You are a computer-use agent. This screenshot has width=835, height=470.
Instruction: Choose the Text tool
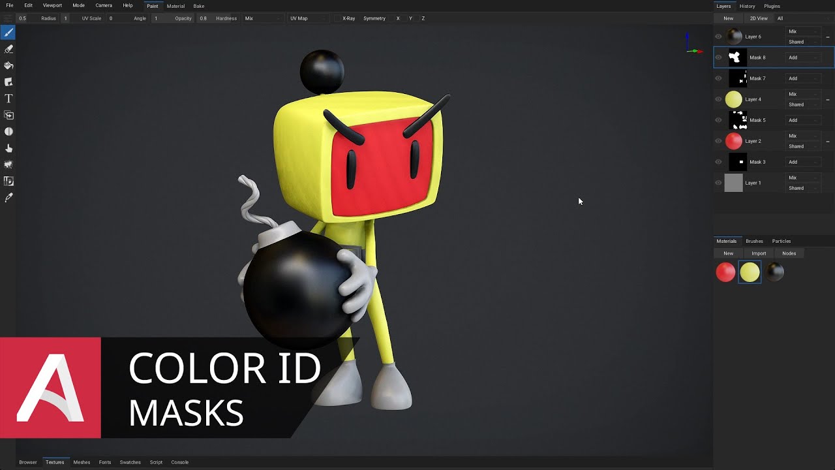click(x=8, y=99)
